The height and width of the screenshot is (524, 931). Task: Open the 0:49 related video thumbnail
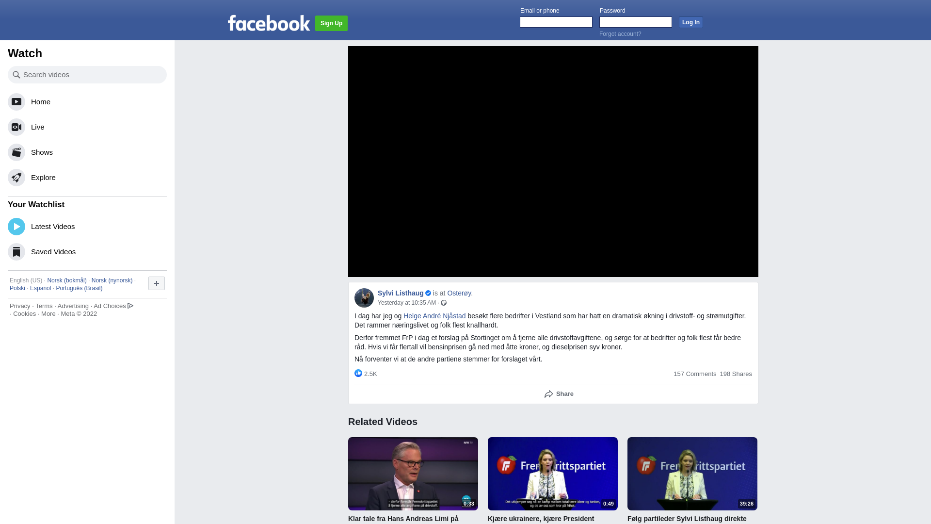[553, 474]
